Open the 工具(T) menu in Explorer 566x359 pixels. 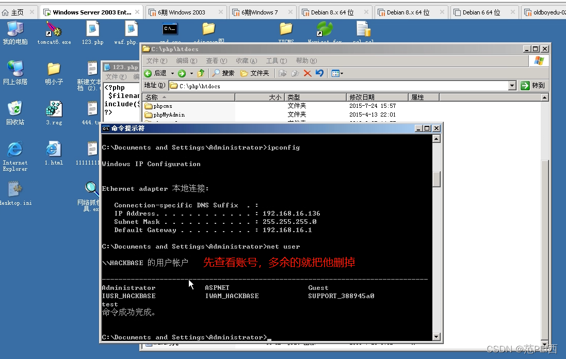tap(277, 61)
